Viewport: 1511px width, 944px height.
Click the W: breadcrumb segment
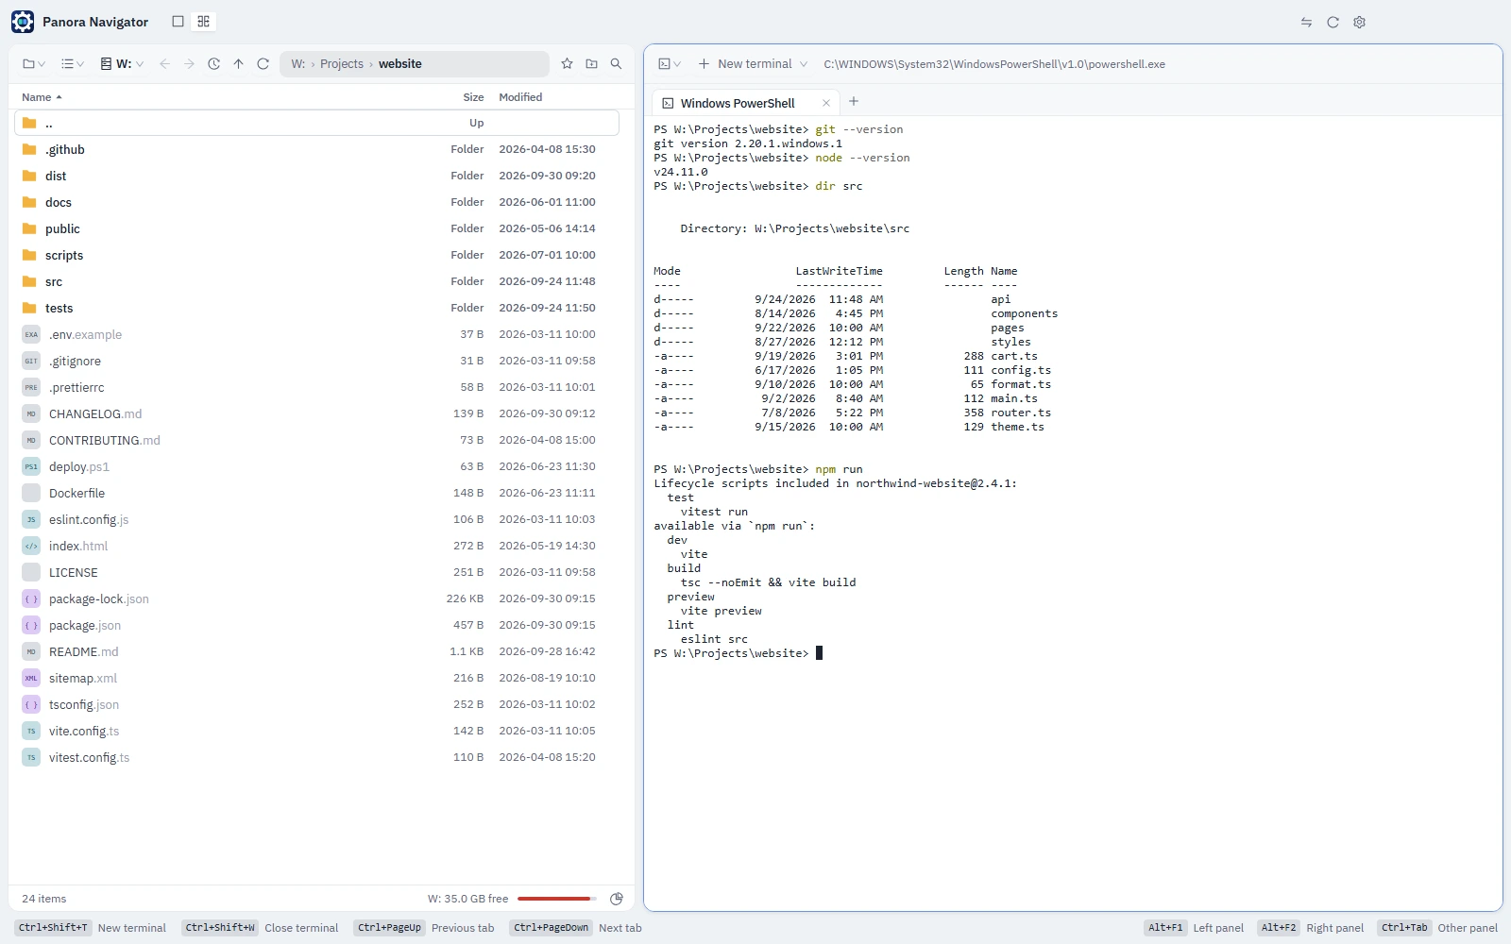click(x=297, y=64)
